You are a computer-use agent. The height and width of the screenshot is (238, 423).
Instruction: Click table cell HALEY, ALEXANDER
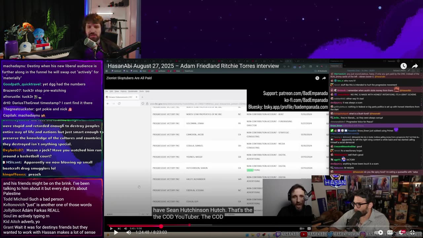(196, 179)
